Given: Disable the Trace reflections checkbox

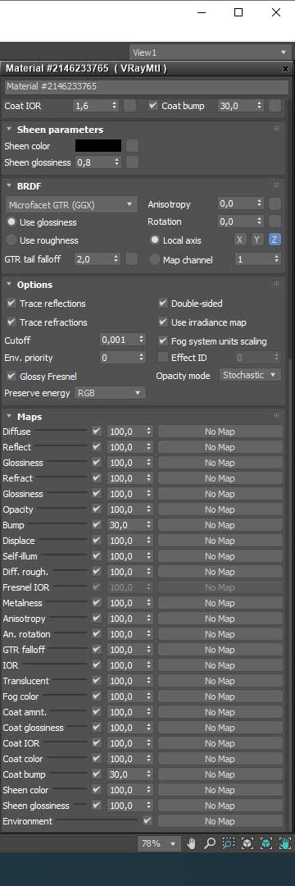Looking at the screenshot, I should pyautogui.click(x=11, y=304).
